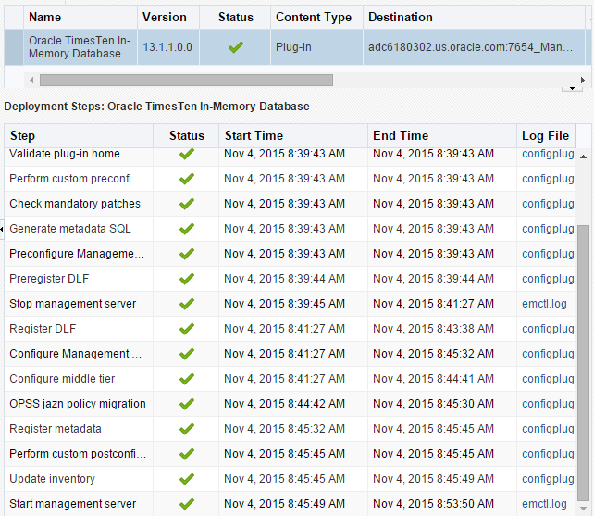Click the status checkmark for Stop management server
Screen dimensions: 594x516
[x=186, y=304]
